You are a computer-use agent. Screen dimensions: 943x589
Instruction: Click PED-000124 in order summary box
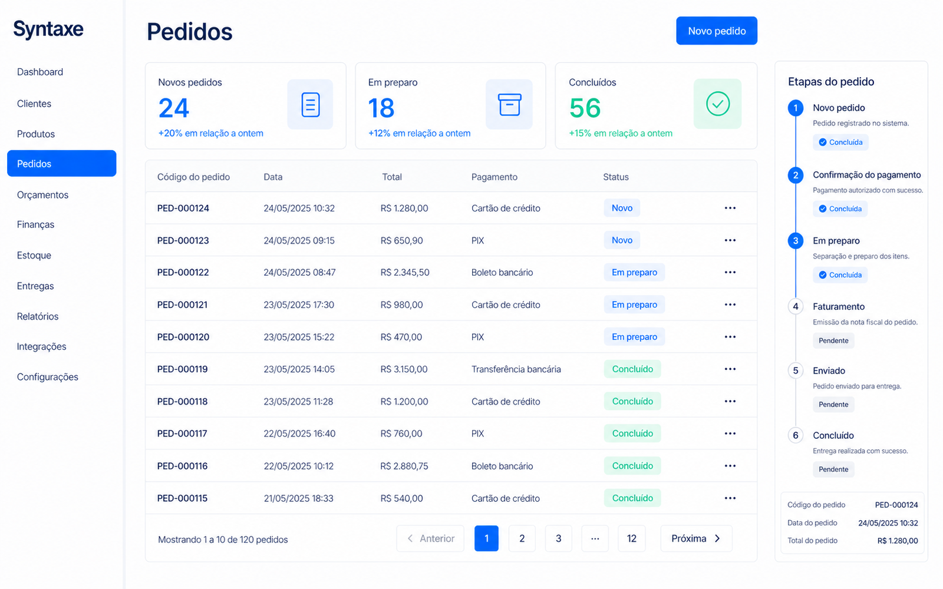click(x=896, y=505)
